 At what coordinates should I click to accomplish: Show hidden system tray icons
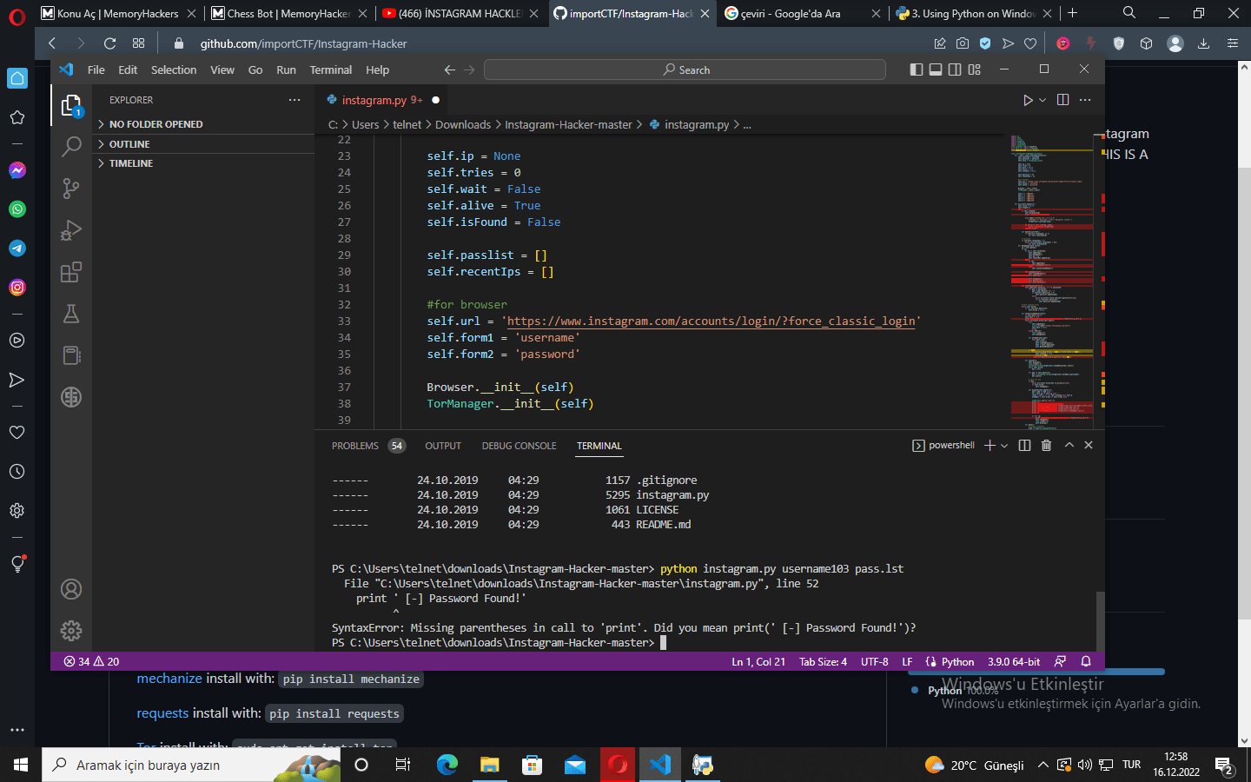point(1042,765)
